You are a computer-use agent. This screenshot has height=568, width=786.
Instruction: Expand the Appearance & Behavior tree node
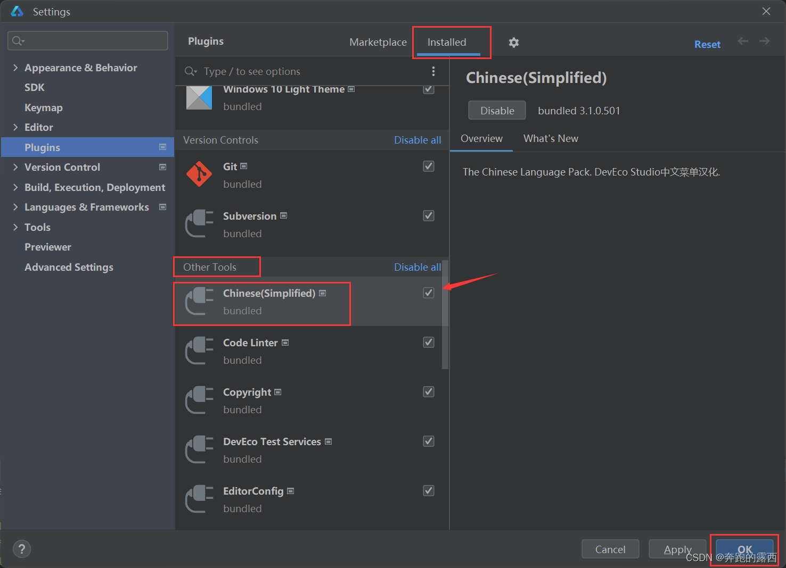(x=15, y=68)
